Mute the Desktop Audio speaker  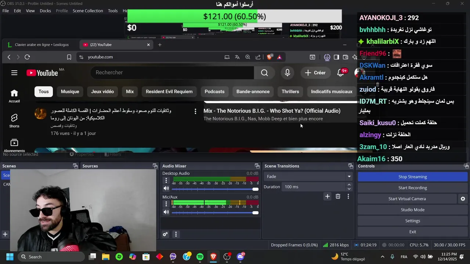click(166, 188)
